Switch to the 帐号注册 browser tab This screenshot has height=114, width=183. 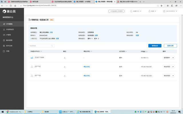(x=40, y=2)
